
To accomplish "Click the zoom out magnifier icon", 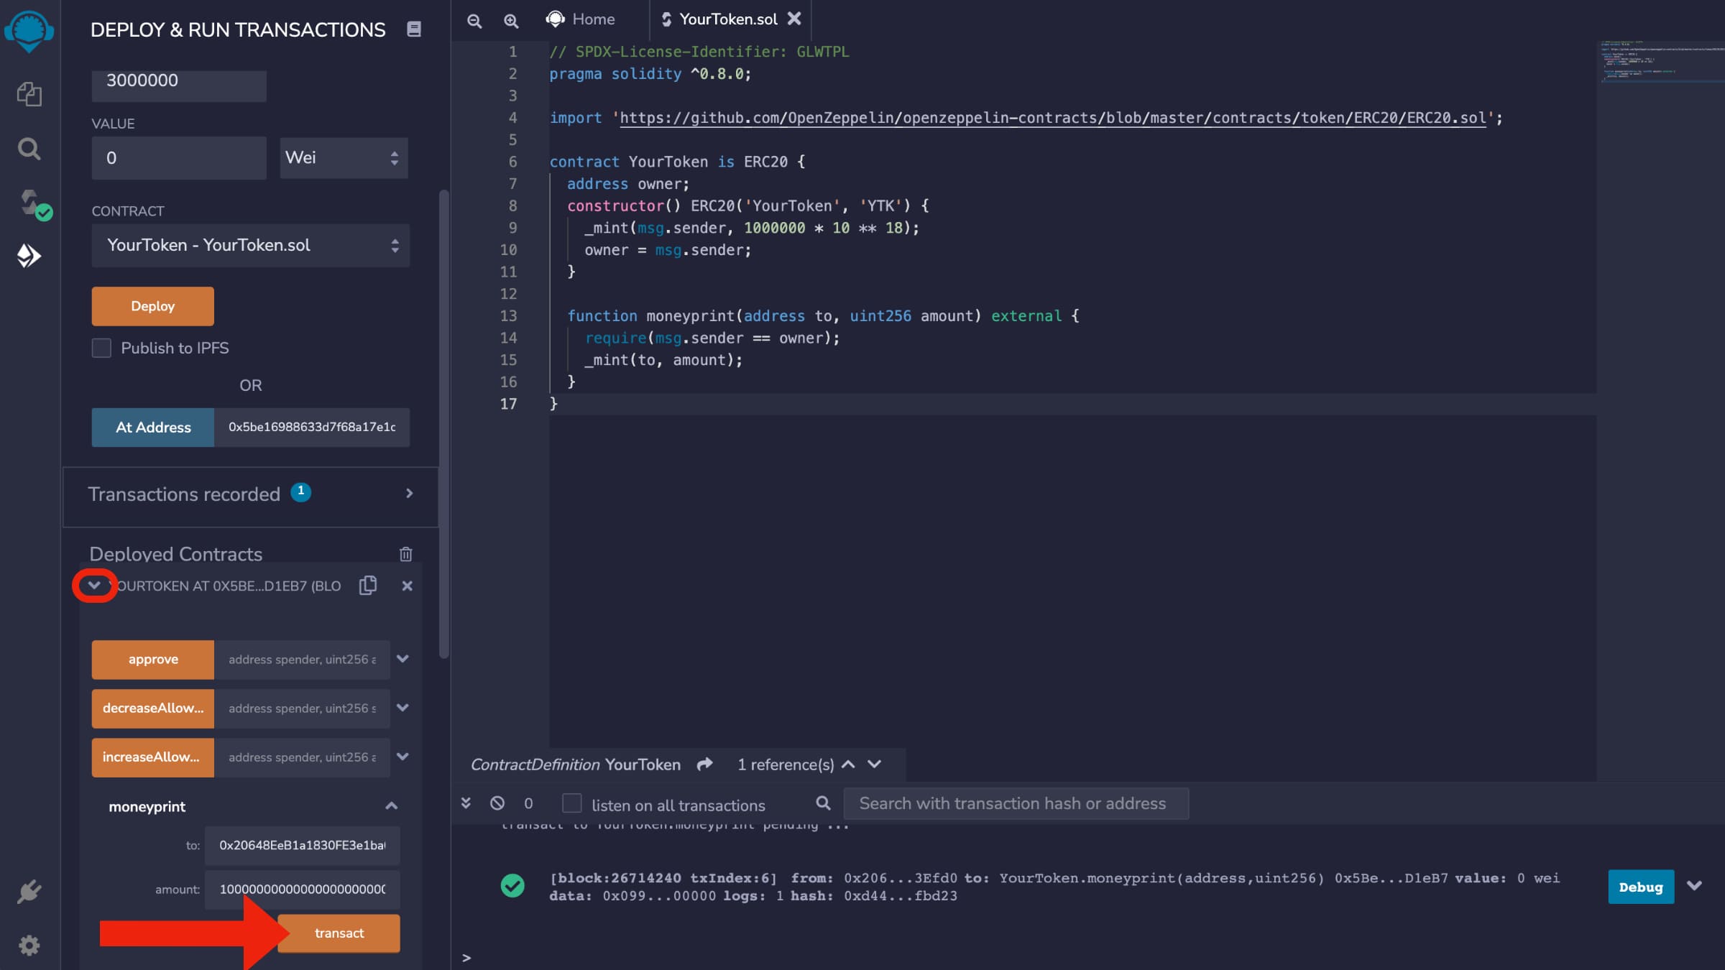I will point(474,20).
